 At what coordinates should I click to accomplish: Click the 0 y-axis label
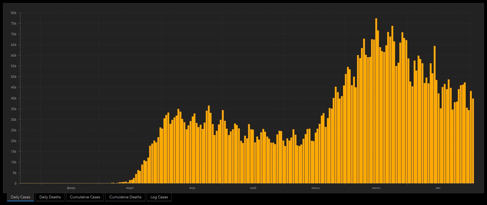(16, 183)
